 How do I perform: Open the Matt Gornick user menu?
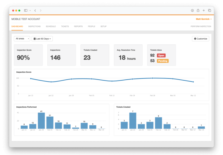(204, 19)
